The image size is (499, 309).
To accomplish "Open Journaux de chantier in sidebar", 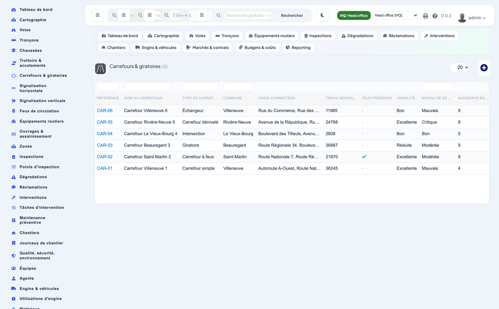I will click(x=41, y=243).
